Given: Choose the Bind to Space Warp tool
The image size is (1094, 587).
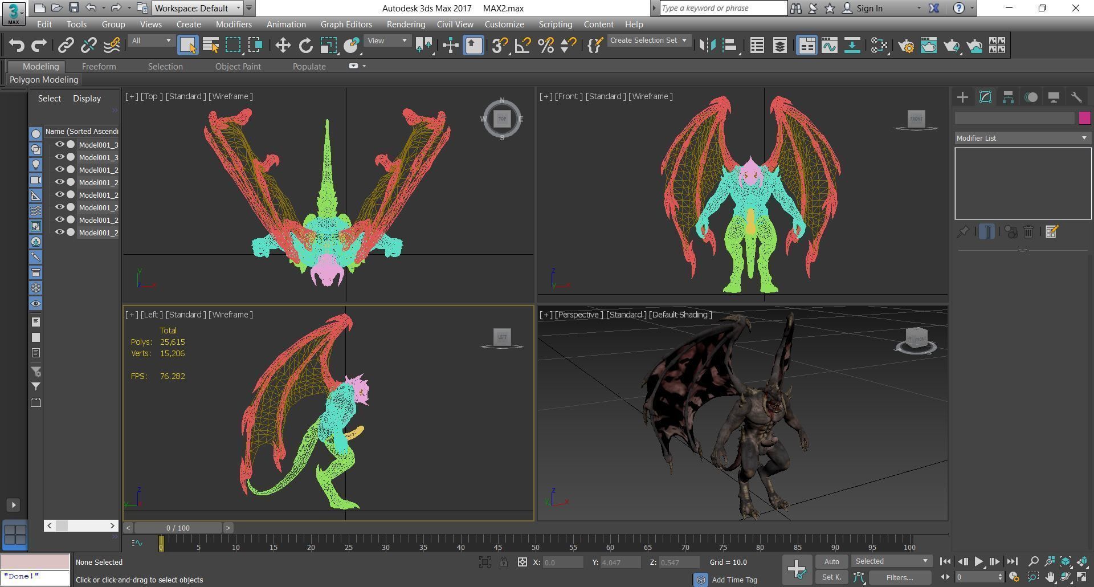Looking at the screenshot, I should 112,46.
